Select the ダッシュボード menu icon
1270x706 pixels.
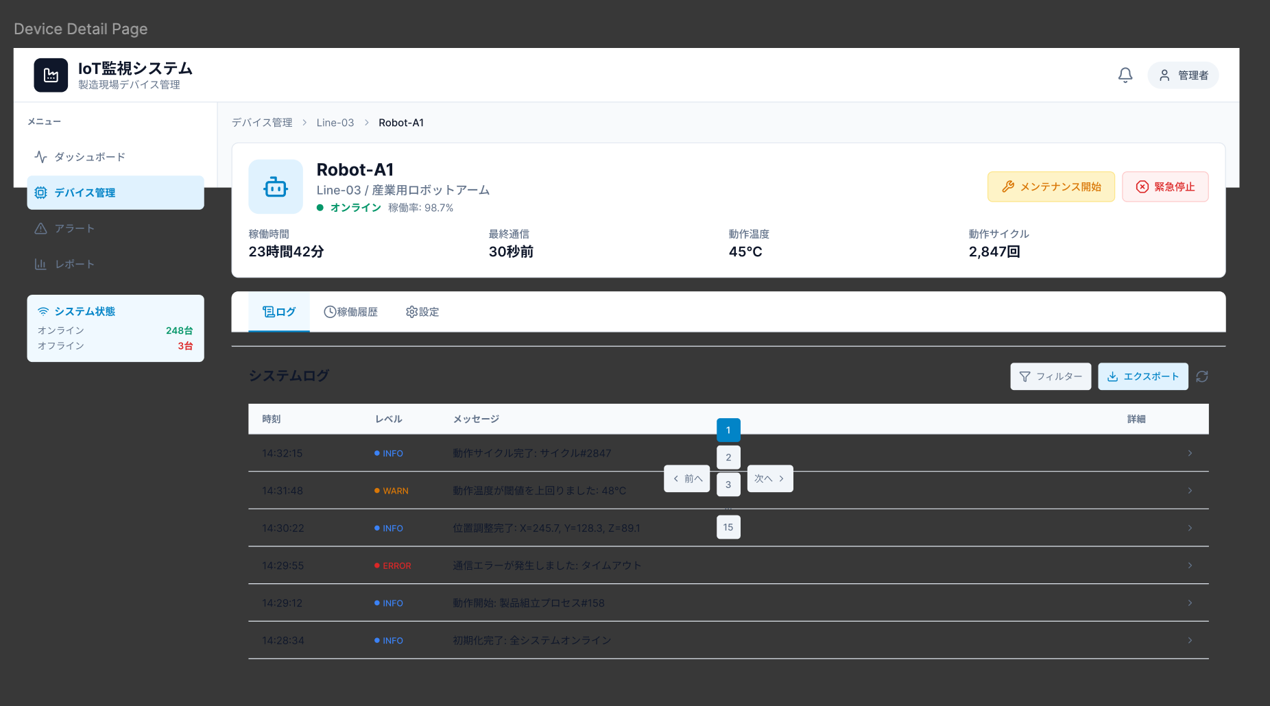(x=41, y=156)
